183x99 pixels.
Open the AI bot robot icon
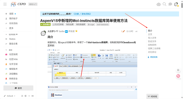pyautogui.click(x=159, y=4)
